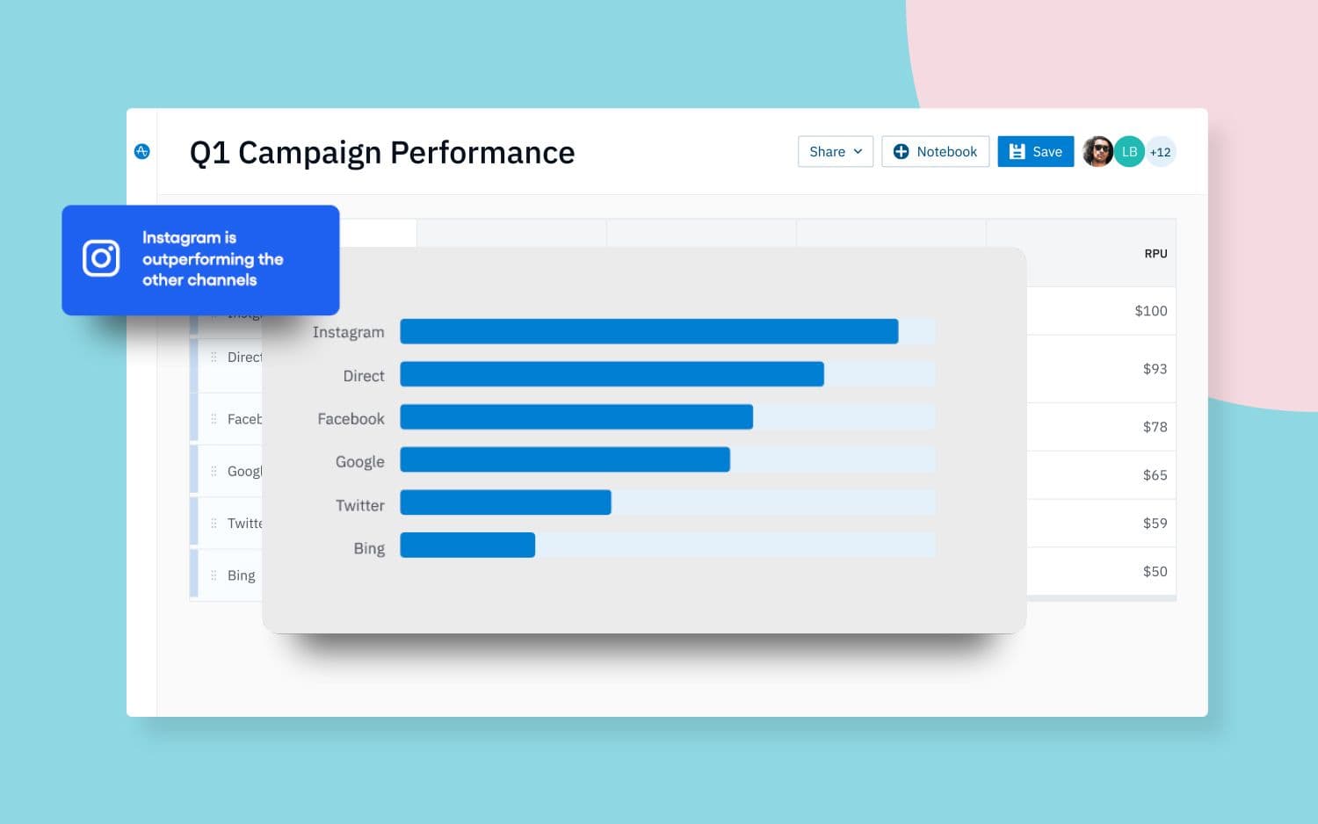Screen dimensions: 1318x824
Task: Click the Instagram icon in the blue callout
Action: [x=100, y=259]
